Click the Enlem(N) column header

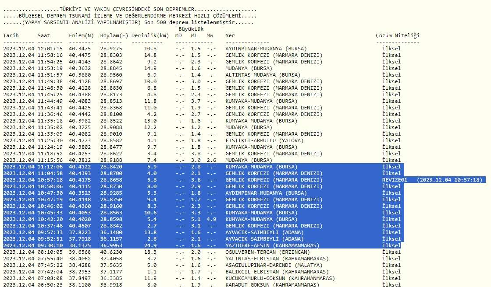pos(81,35)
